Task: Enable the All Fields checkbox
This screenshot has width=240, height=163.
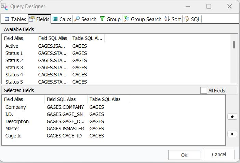Action: 204,90
